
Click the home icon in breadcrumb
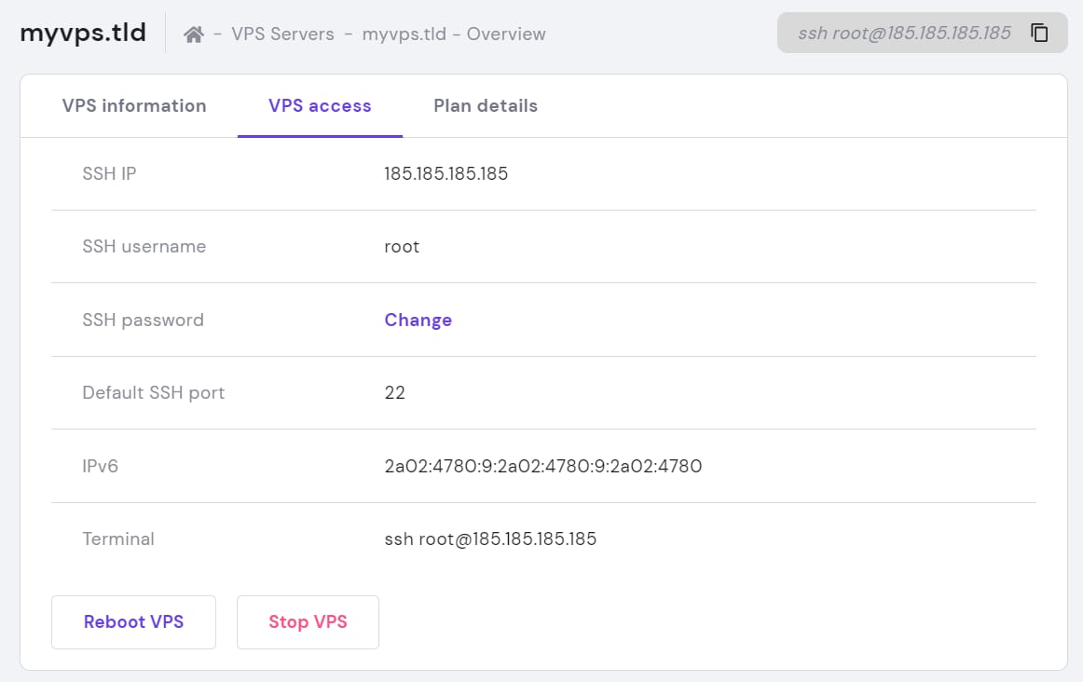click(x=194, y=34)
